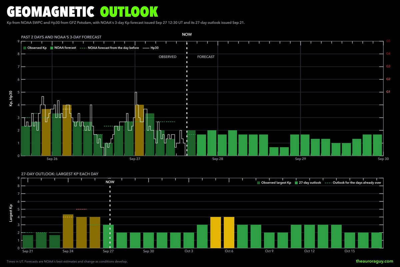Click the Sep 26 axis label
400x267 pixels.
52,159
